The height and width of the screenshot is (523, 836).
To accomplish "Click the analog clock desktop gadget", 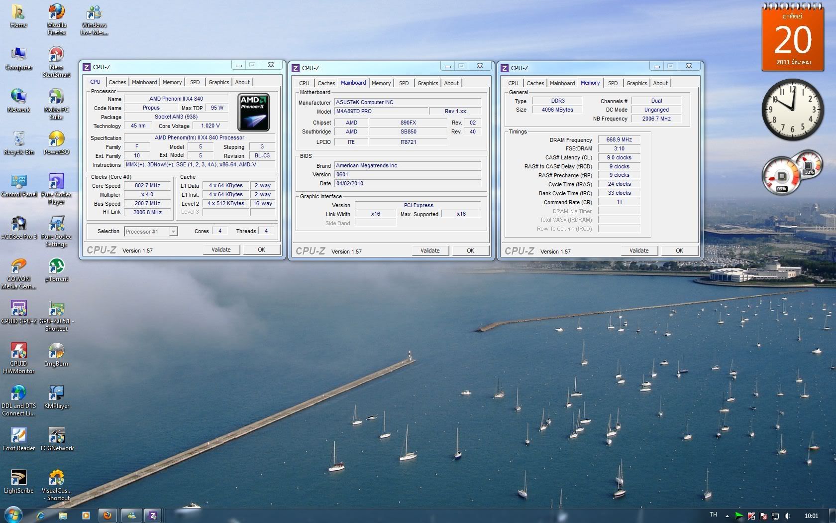I will pyautogui.click(x=792, y=110).
